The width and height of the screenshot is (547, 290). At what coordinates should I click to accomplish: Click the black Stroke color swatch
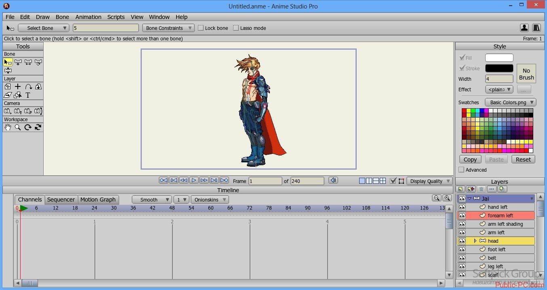(499, 68)
